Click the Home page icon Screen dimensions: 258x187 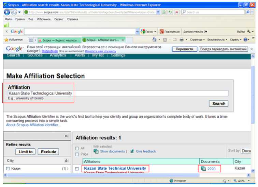tap(154, 39)
